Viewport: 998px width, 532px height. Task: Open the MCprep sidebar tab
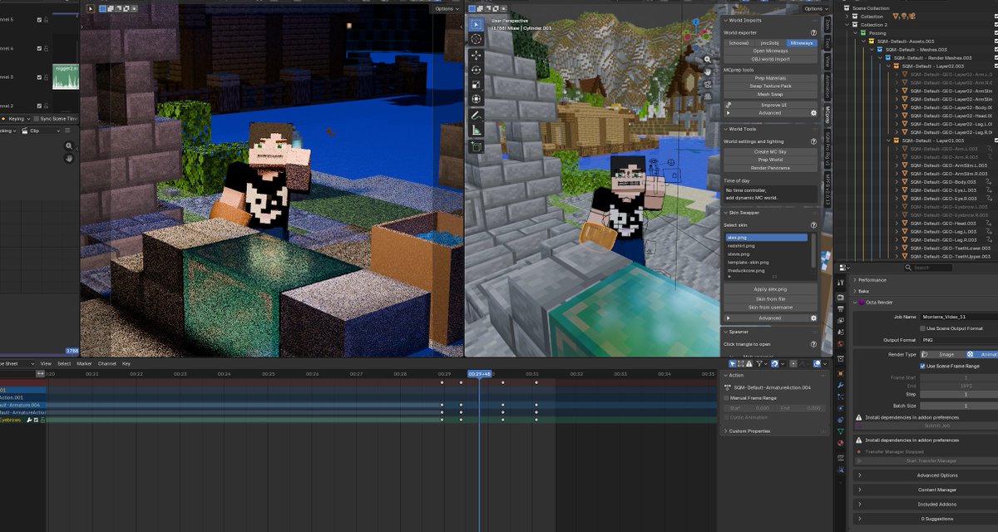click(828, 114)
